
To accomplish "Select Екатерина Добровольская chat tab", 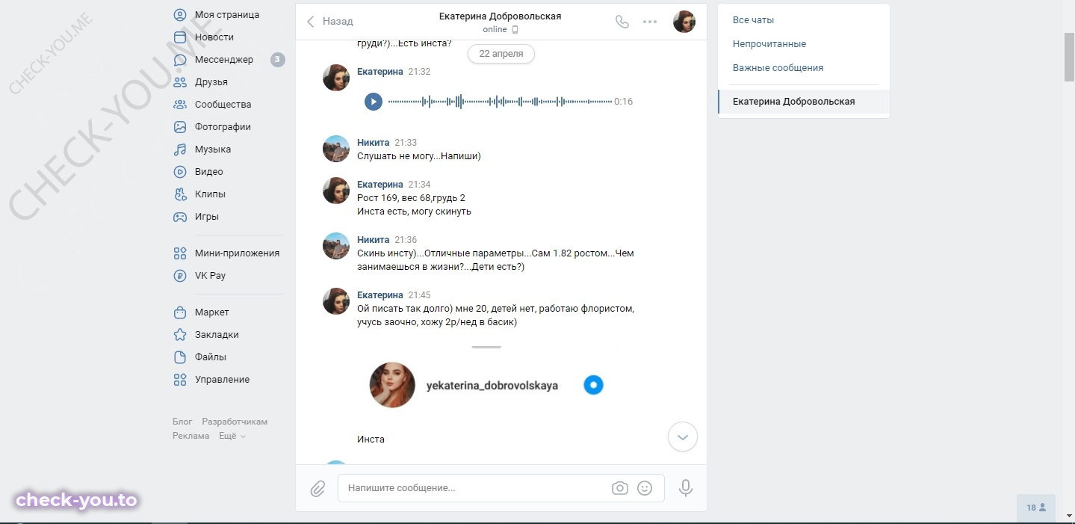I will click(x=804, y=102).
